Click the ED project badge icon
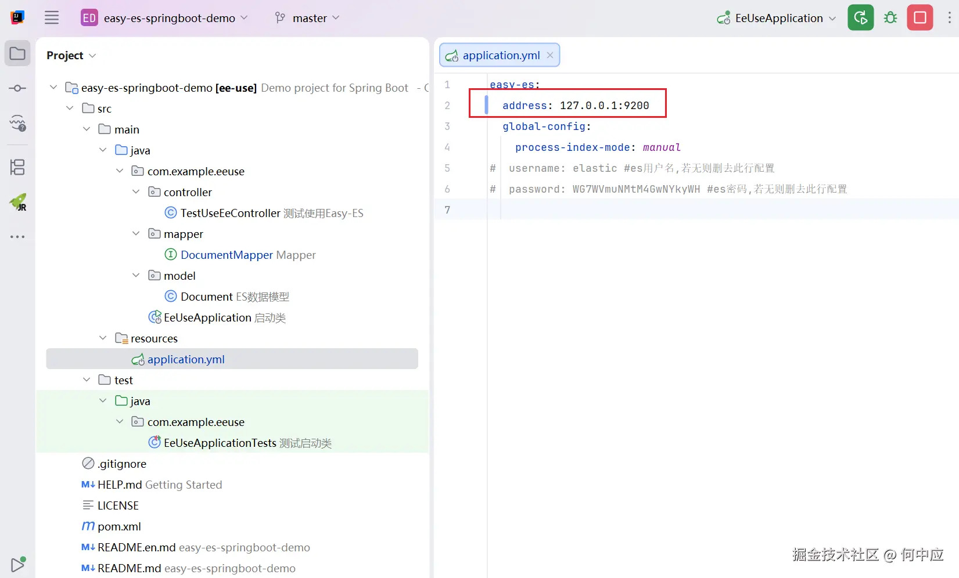Viewport: 959px width, 578px height. coord(89,18)
